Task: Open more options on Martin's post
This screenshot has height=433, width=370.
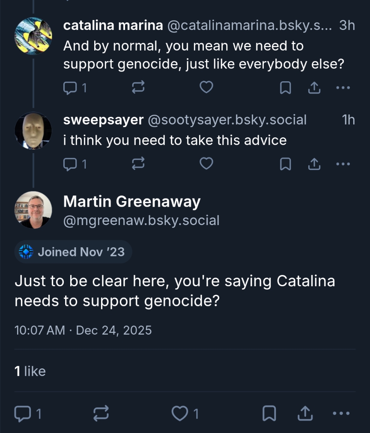Action: (x=341, y=413)
